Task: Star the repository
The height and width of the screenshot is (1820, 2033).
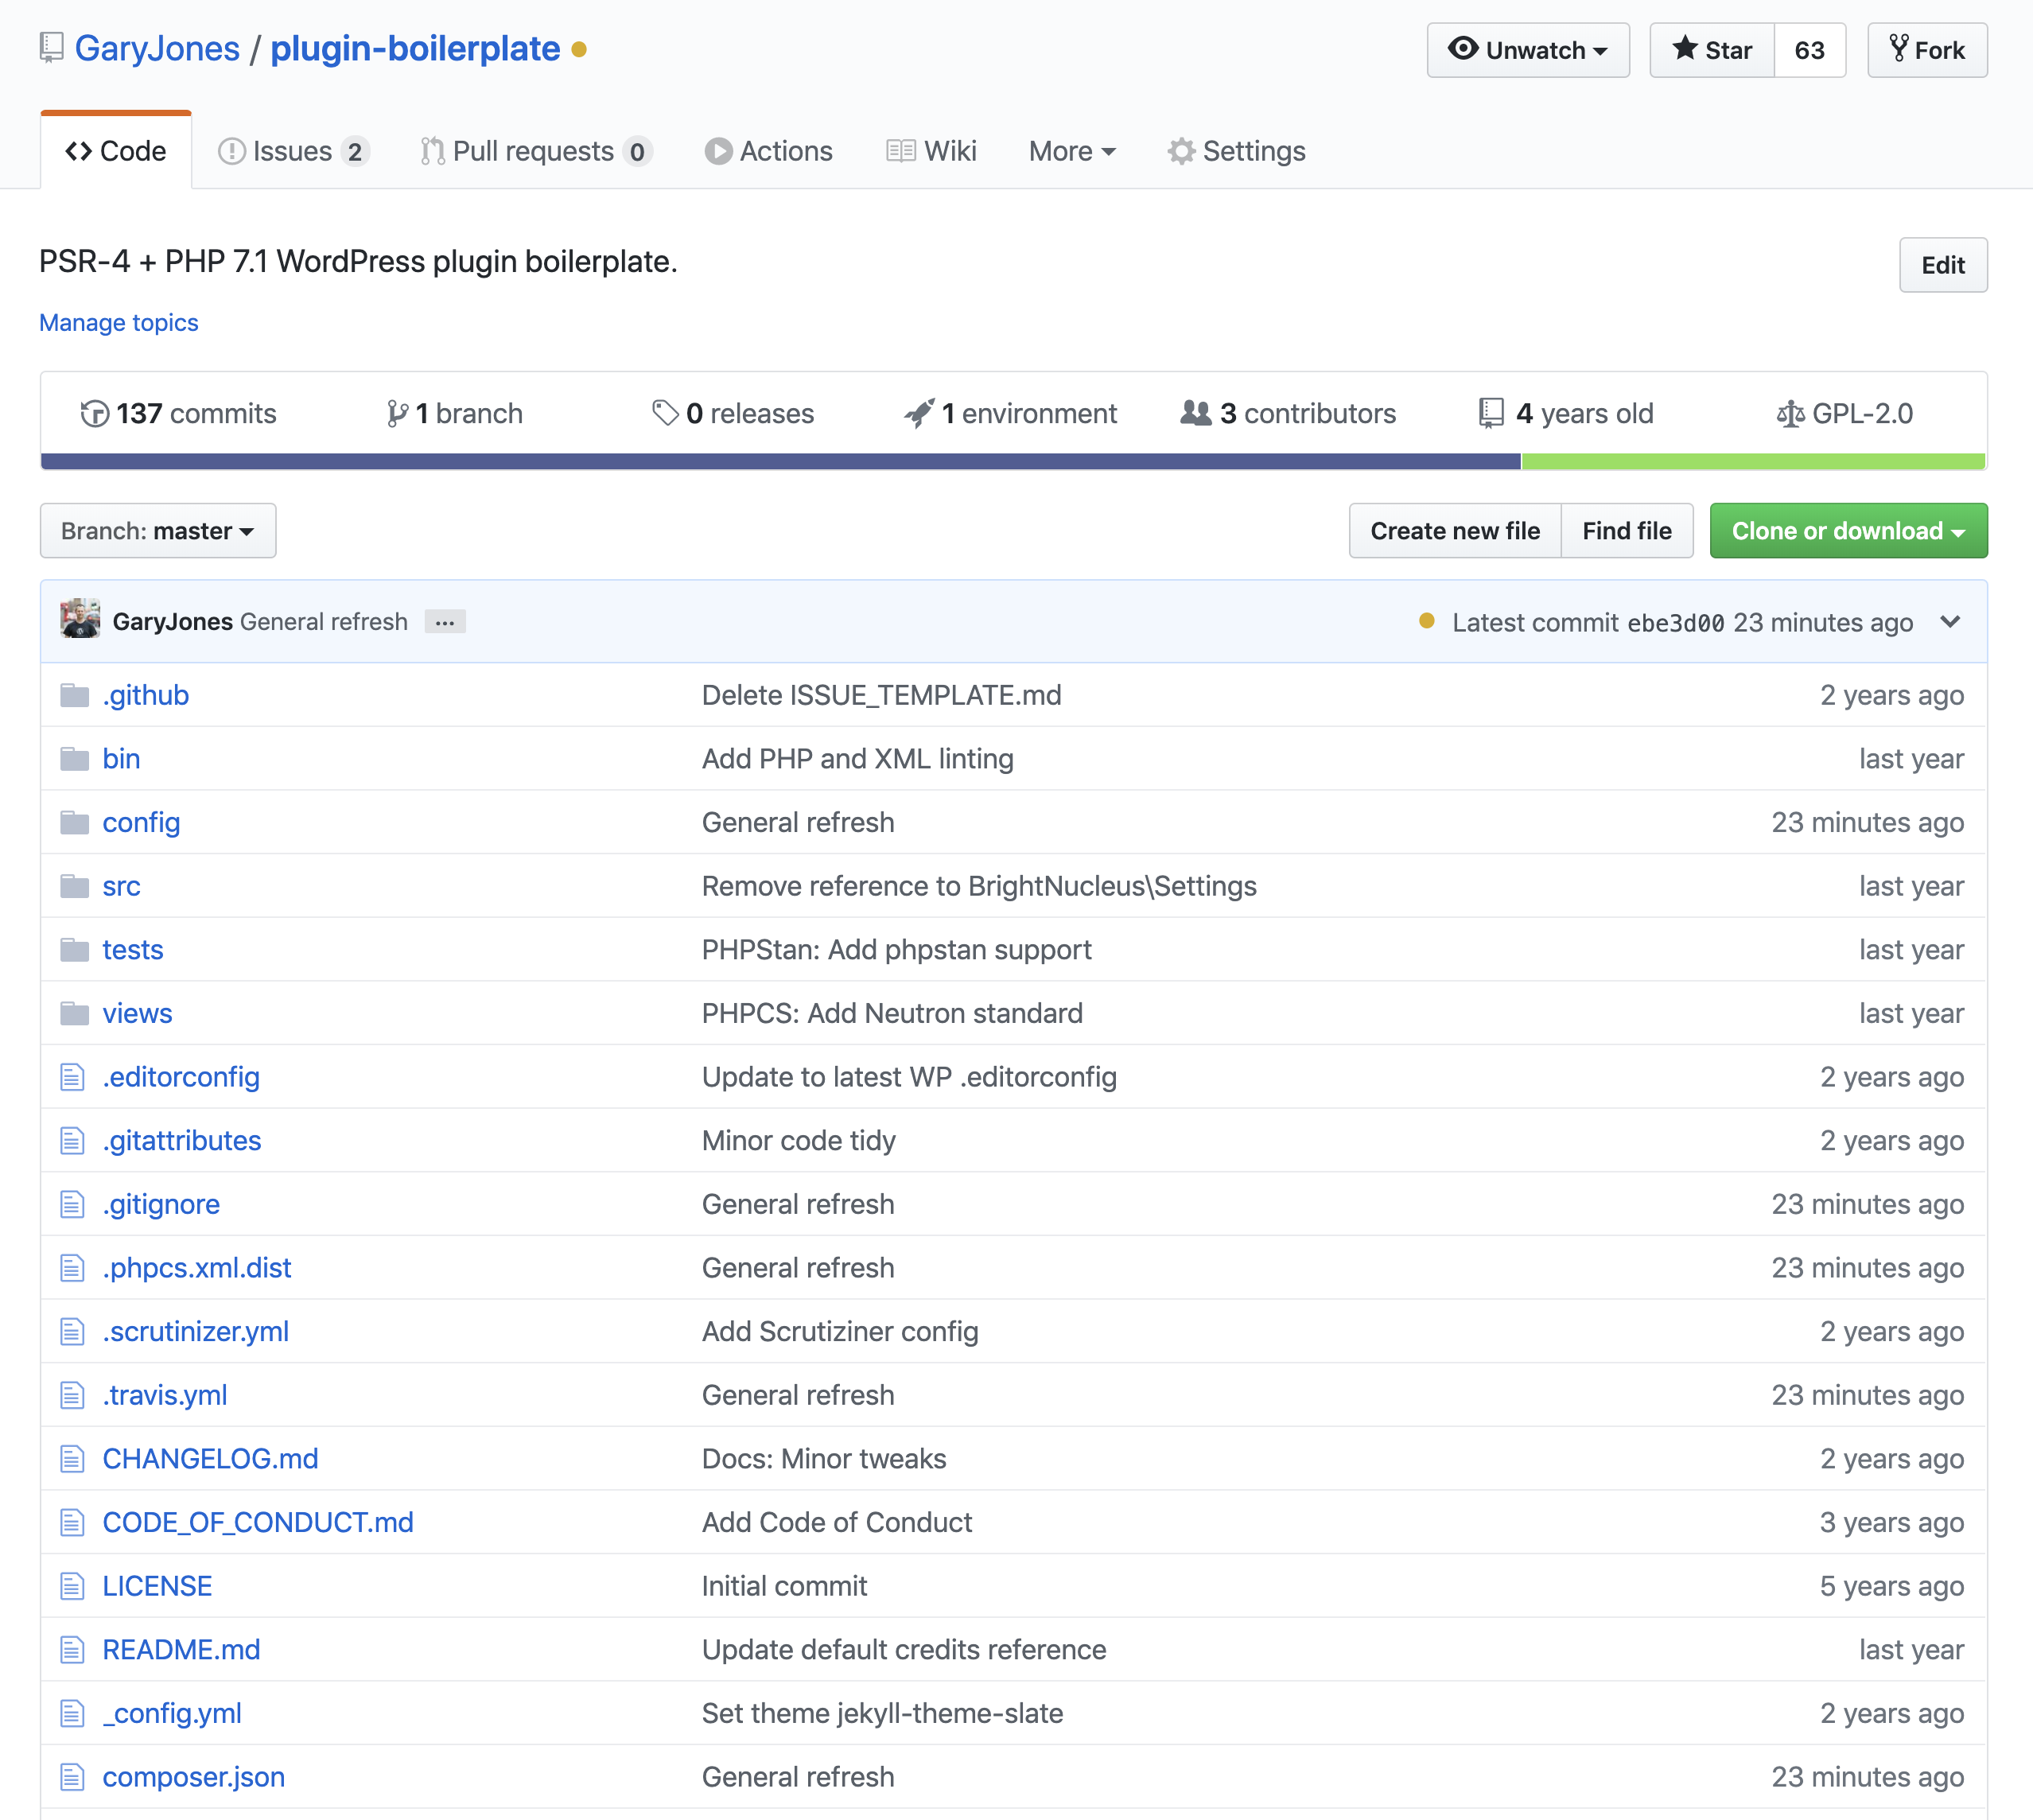Action: (x=1712, y=50)
